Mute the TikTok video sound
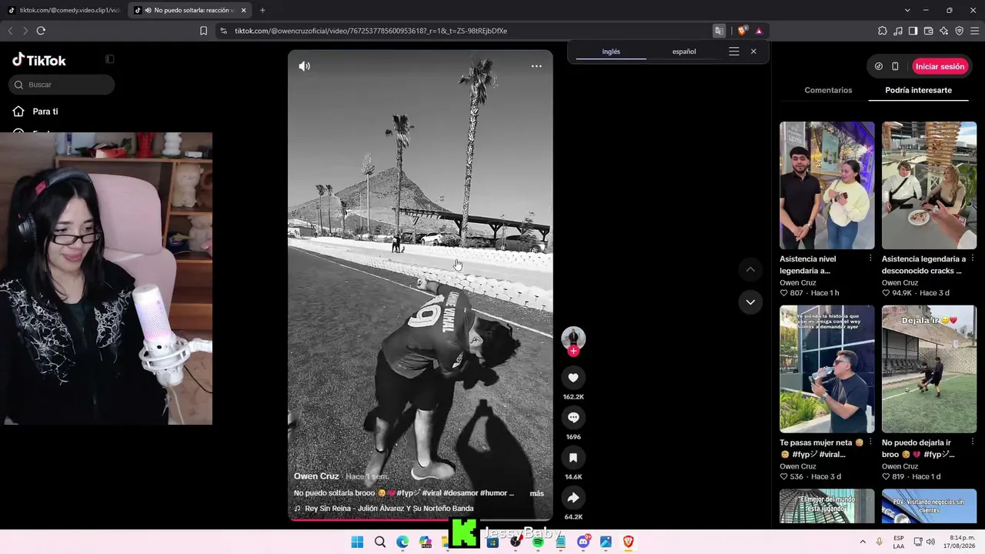Viewport: 985px width, 554px height. [x=305, y=66]
